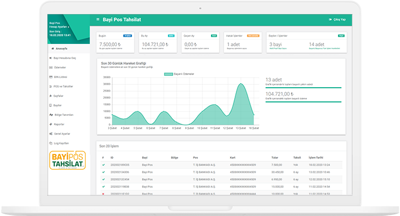Screen dimensions: 400x216
Task: Click the ID column header
Action: [112, 157]
